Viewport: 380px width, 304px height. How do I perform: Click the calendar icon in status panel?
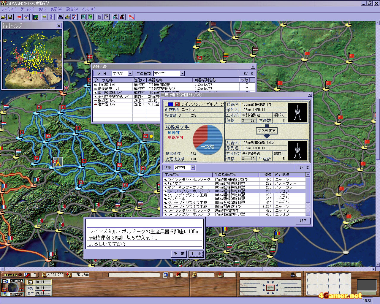point(30,282)
